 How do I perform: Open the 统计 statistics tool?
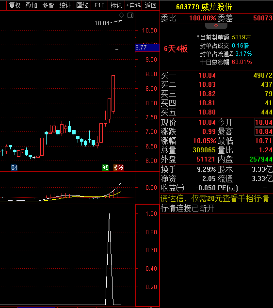tap(65, 5)
